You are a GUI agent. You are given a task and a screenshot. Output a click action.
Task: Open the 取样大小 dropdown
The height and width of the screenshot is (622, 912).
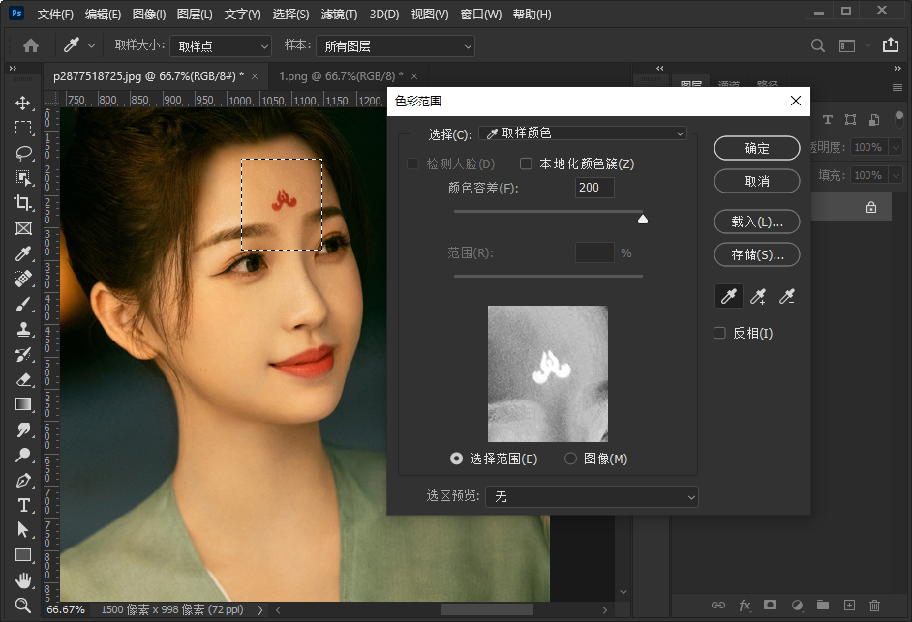(x=221, y=46)
